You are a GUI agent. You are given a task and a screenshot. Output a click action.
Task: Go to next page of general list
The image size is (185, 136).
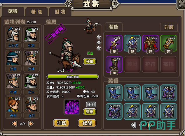31,124
